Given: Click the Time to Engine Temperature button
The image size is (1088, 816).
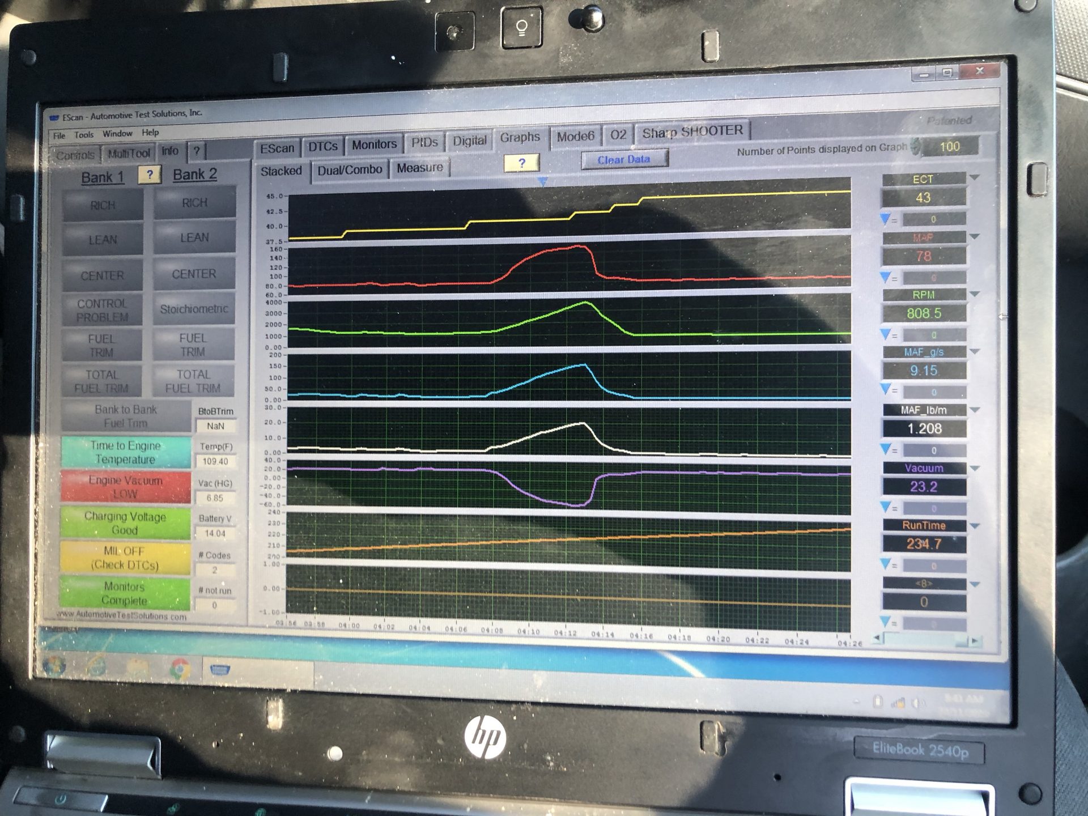Looking at the screenshot, I should pyautogui.click(x=125, y=452).
